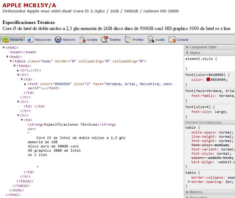Select the closing /html tag
The height and width of the screenshot is (198, 235).
tap(13, 195)
